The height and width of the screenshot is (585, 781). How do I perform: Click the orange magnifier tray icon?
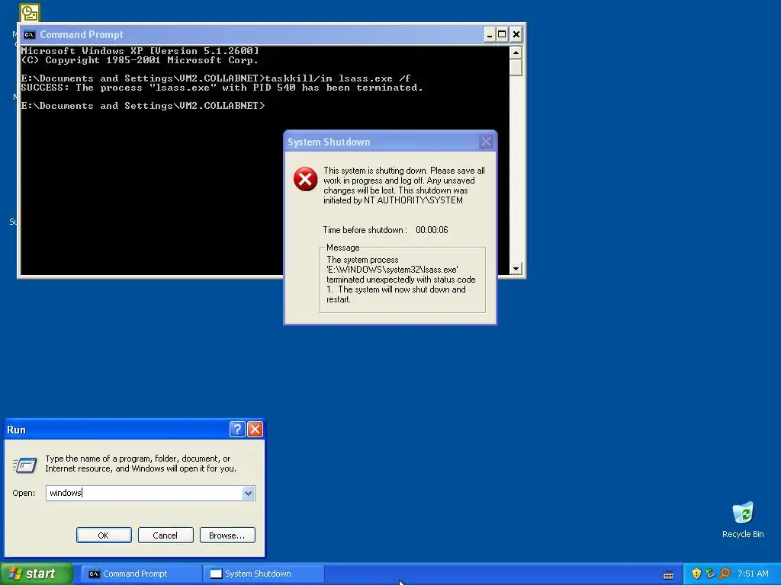coord(725,574)
